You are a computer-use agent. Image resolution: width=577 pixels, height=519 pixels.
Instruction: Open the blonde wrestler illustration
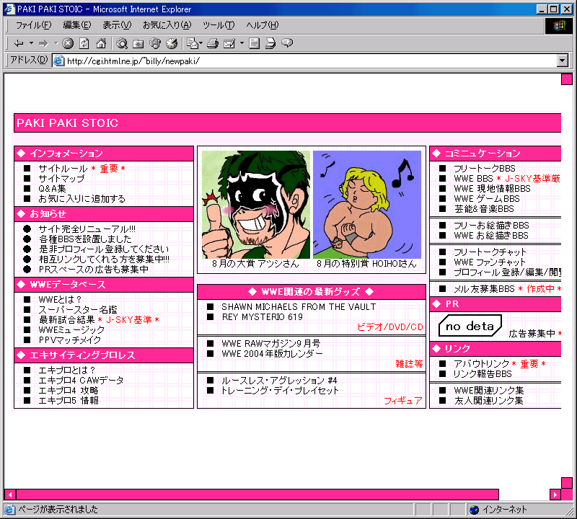click(x=367, y=205)
